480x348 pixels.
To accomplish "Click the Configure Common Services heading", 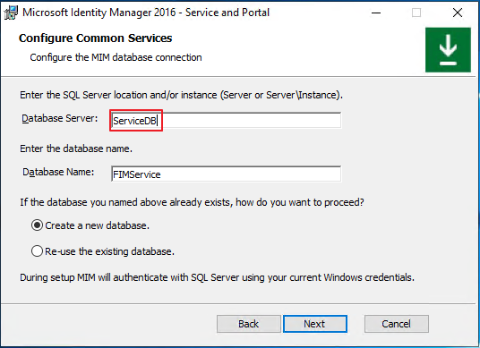I will pos(95,38).
